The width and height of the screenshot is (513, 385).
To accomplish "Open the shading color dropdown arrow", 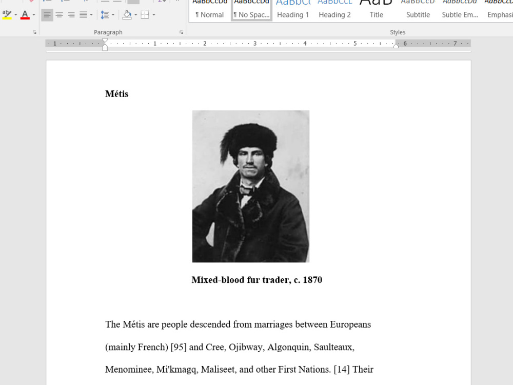I will pyautogui.click(x=136, y=15).
